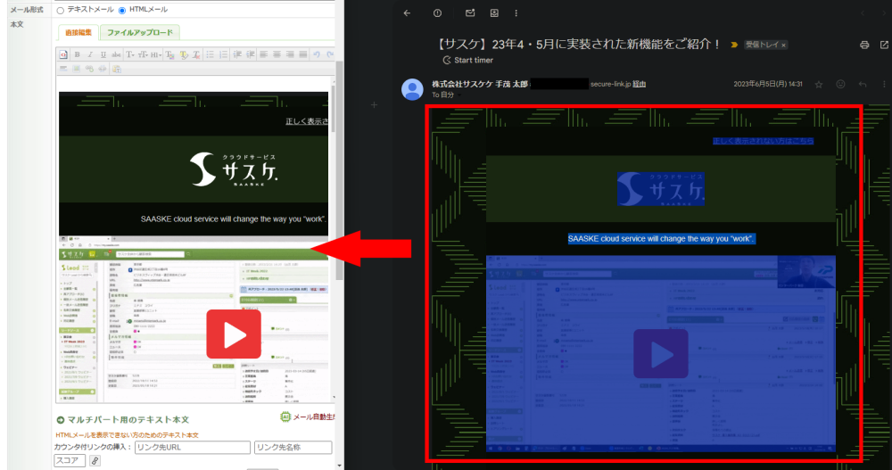Image resolution: width=892 pixels, height=470 pixels.
Task: Decrease indent in editor
Action: 238,54
